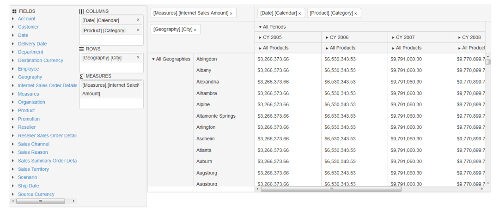This screenshot has width=499, height=211.
Task: Remove the Internet Sales Amount measure chip in grid
Action: tap(231, 13)
